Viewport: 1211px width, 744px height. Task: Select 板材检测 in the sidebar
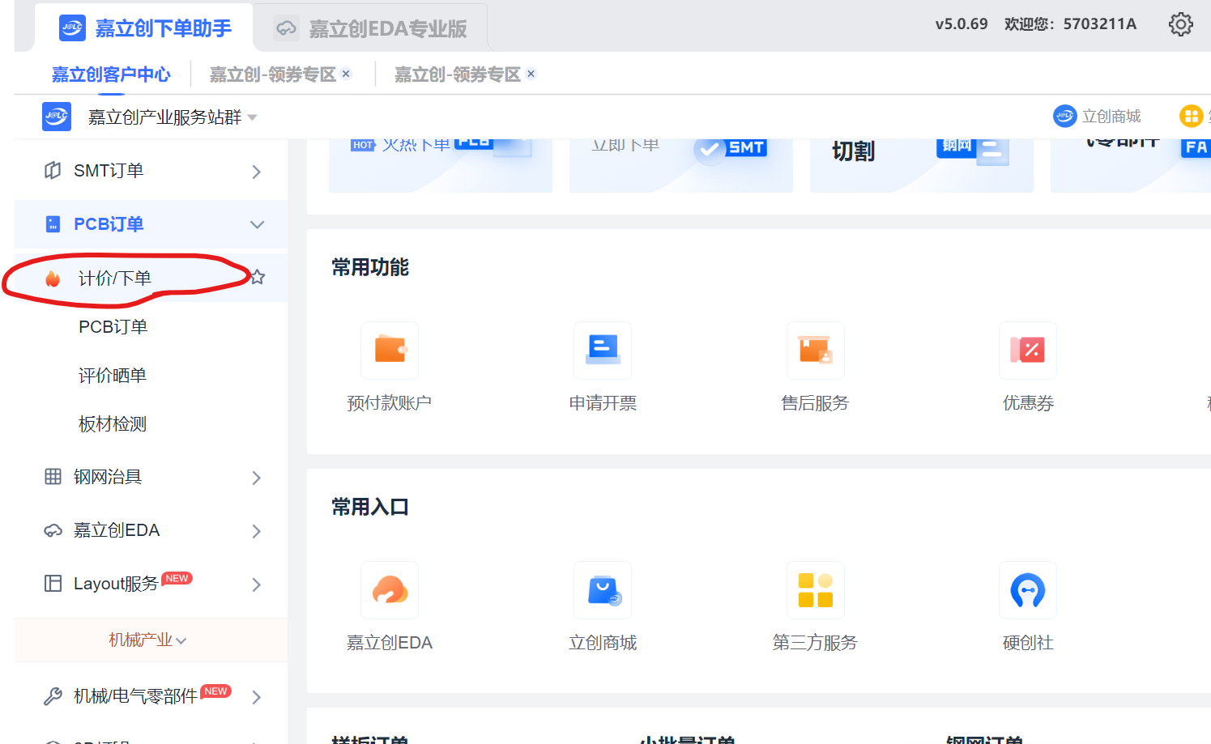[x=113, y=424]
